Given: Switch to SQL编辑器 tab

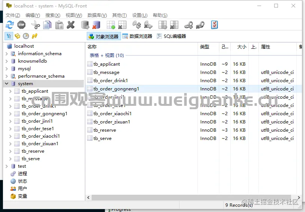Looking at the screenshot, I should click(x=172, y=36).
